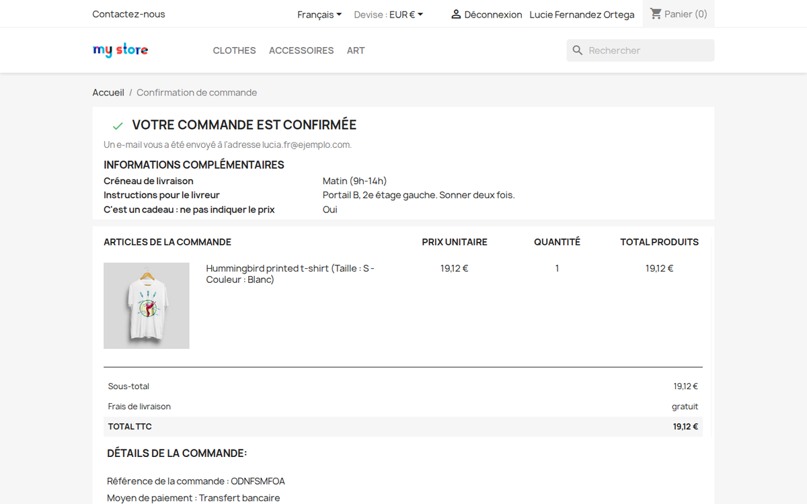Viewport: 807px width, 504px height.
Task: Click the TOTAL TTC label
Action: (130, 427)
